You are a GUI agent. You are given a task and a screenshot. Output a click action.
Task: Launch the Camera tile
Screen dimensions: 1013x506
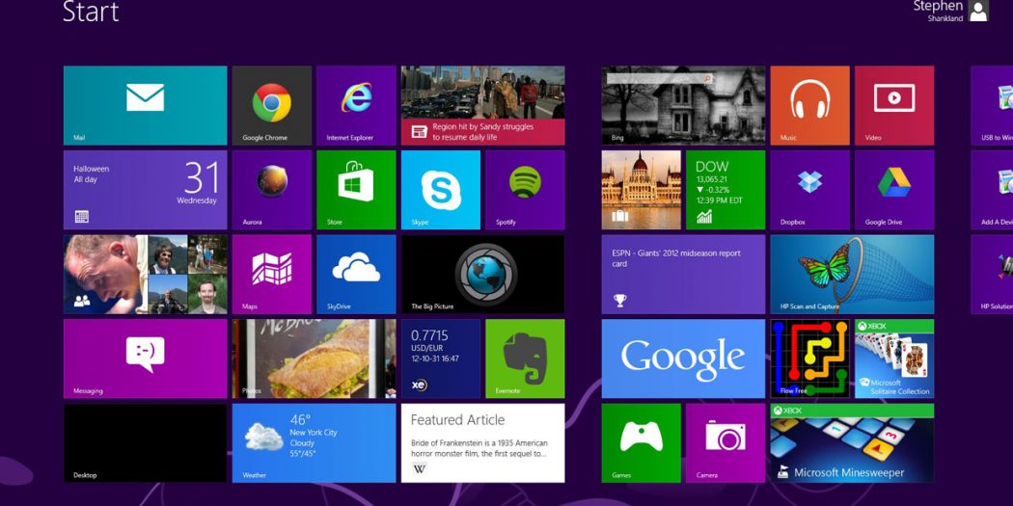(726, 443)
